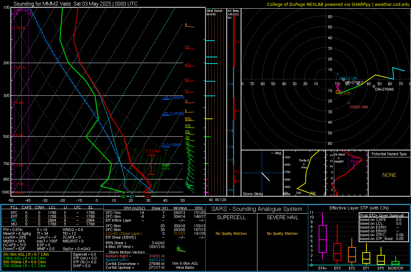Screen dimensions: 411x272
Task: Select the Effective Layer STP (with CIN) title
Action: (359, 208)
